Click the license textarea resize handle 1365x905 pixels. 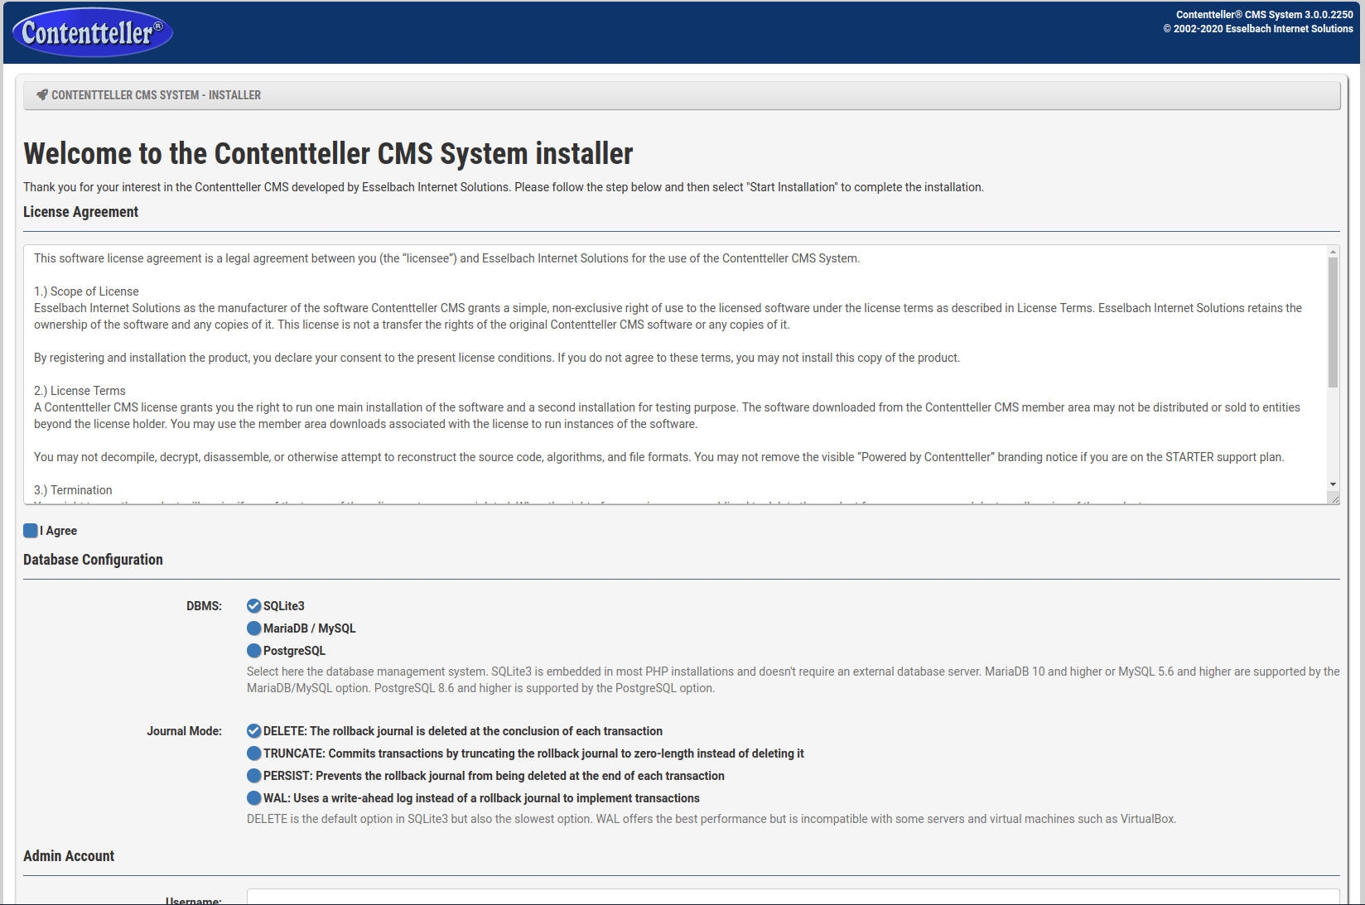click(1334, 498)
